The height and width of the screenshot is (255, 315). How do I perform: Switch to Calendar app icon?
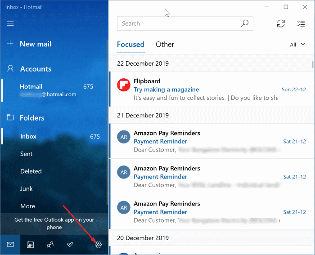pos(30,245)
